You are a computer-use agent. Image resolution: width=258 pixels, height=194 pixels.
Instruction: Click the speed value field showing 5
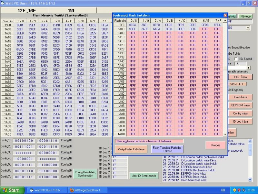coord(241,64)
